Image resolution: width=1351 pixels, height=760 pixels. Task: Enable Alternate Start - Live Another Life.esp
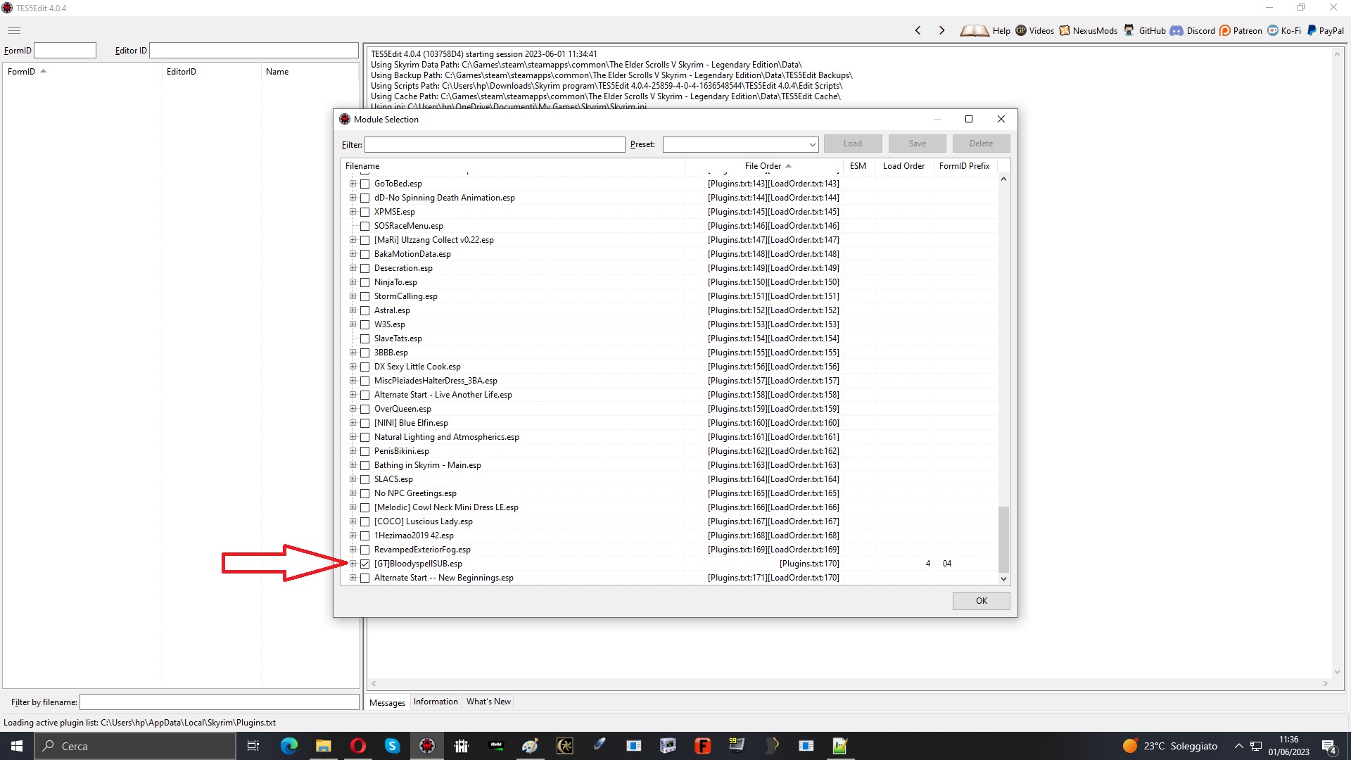click(x=364, y=395)
